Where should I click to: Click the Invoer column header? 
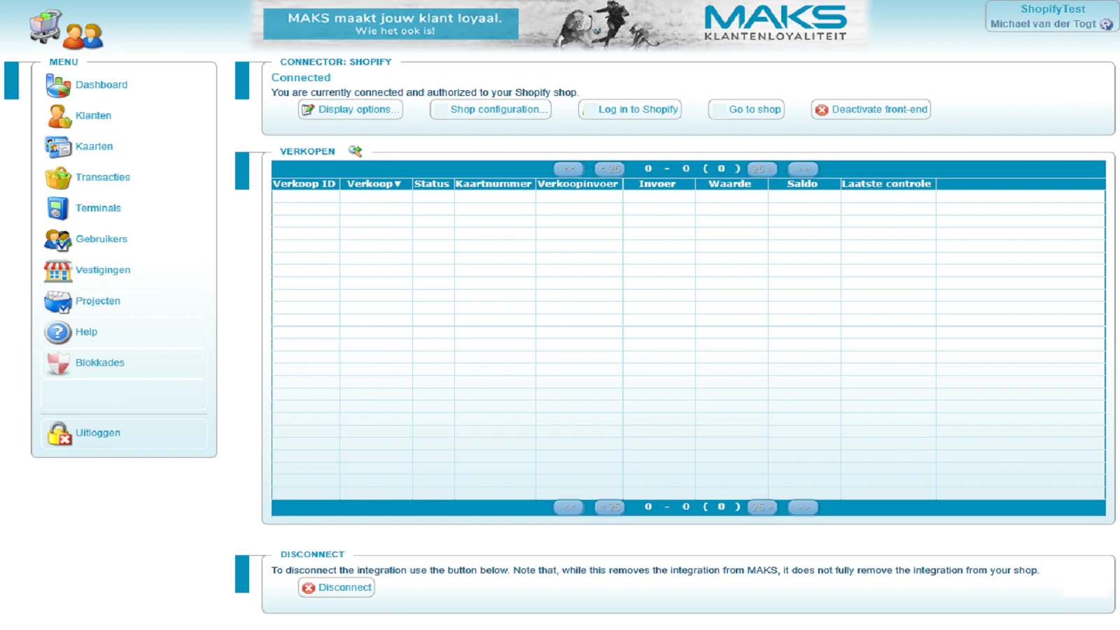pos(658,184)
